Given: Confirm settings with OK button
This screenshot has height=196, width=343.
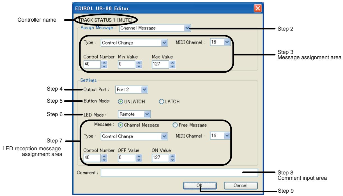Looking at the screenshot, I should tap(200, 185).
